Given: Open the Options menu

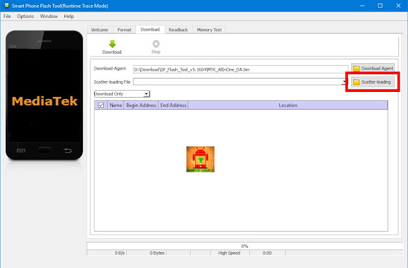Looking at the screenshot, I should click(x=25, y=16).
